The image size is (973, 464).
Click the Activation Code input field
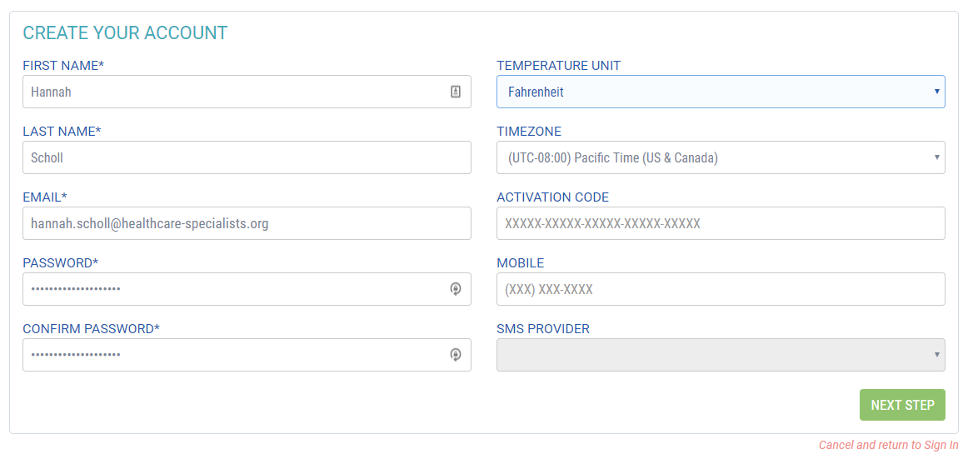[x=721, y=223]
